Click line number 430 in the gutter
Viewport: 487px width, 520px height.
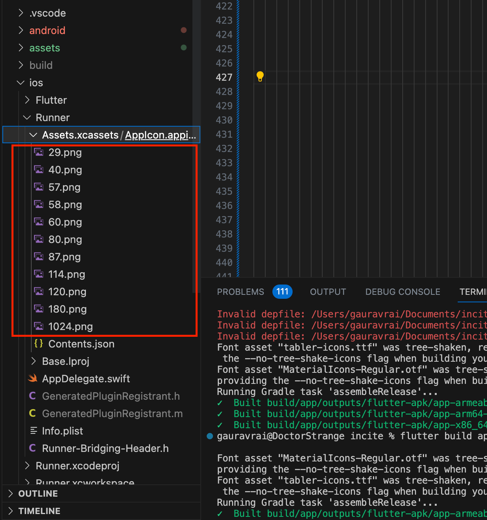(224, 120)
